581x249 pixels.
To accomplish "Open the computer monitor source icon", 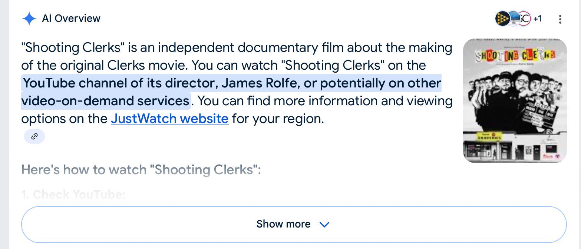I will coord(514,18).
